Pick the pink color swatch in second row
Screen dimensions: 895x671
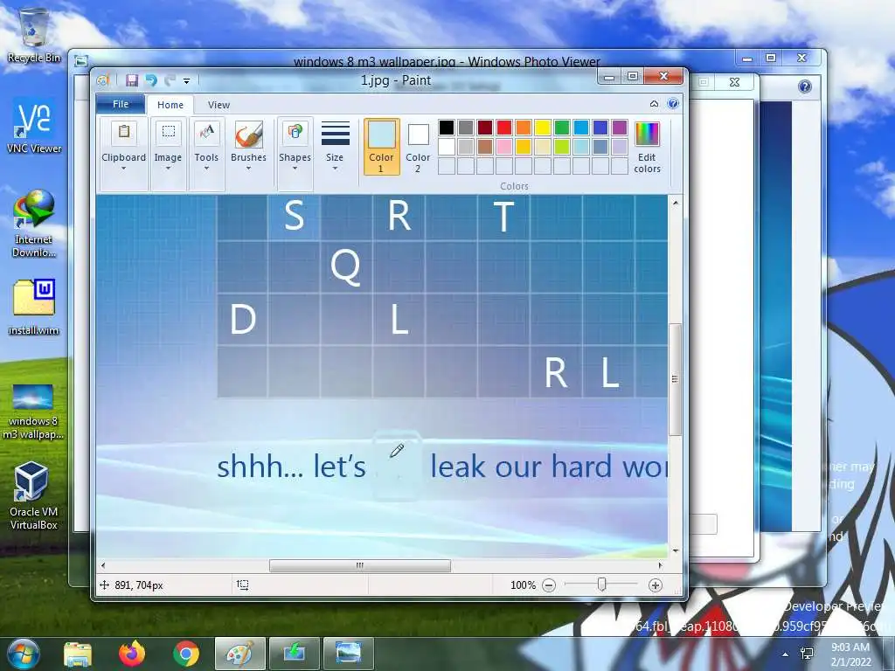504,147
